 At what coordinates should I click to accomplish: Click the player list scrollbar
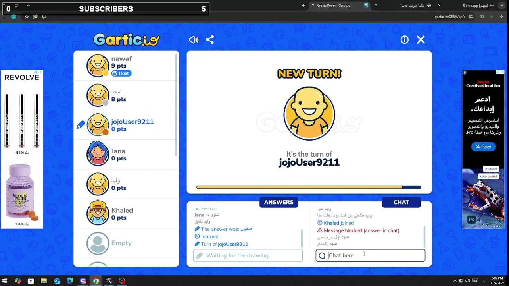[x=177, y=105]
